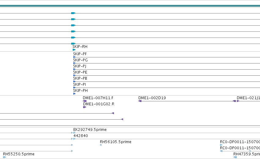Image resolution: width=260 pixels, height=159 pixels.
Task: Select the purple arrow glyph under DME1-007H11.F
Action: pyautogui.click(x=85, y=101)
